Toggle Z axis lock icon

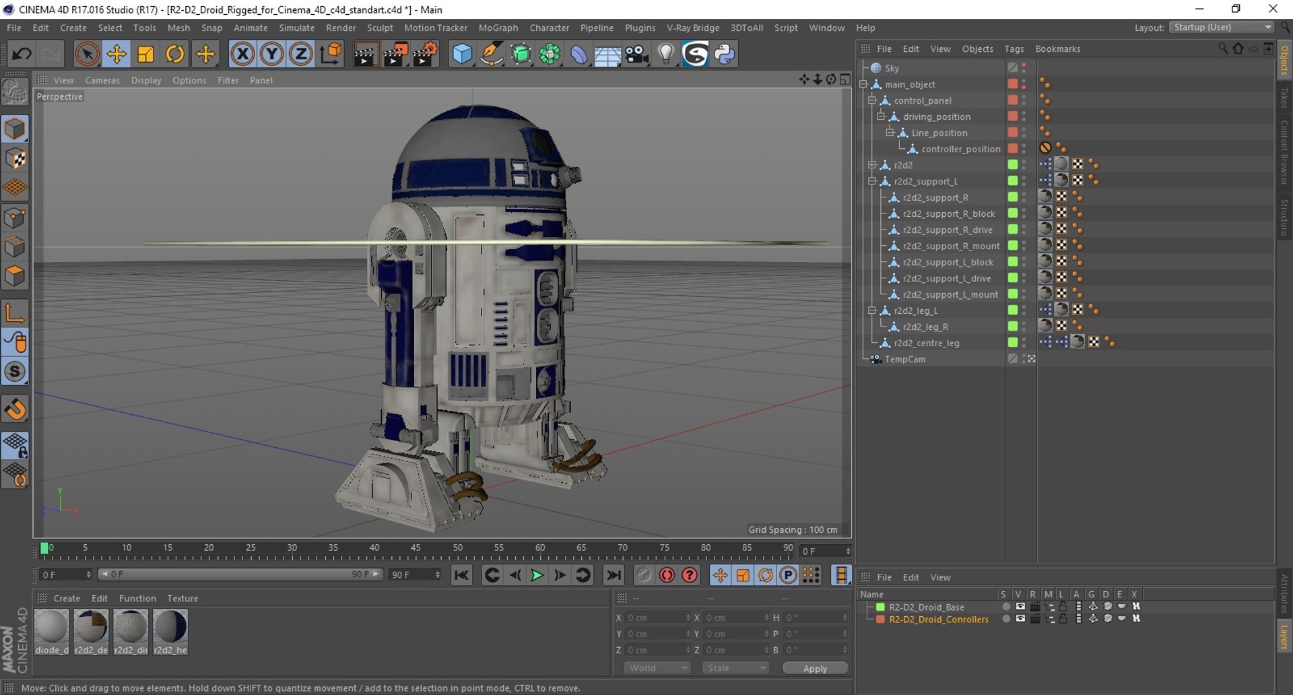300,54
